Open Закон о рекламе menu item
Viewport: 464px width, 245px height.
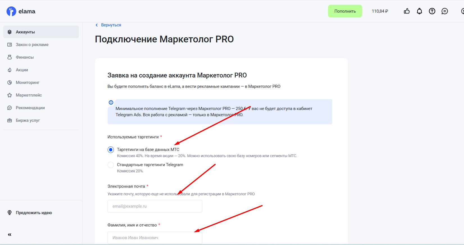click(x=41, y=45)
